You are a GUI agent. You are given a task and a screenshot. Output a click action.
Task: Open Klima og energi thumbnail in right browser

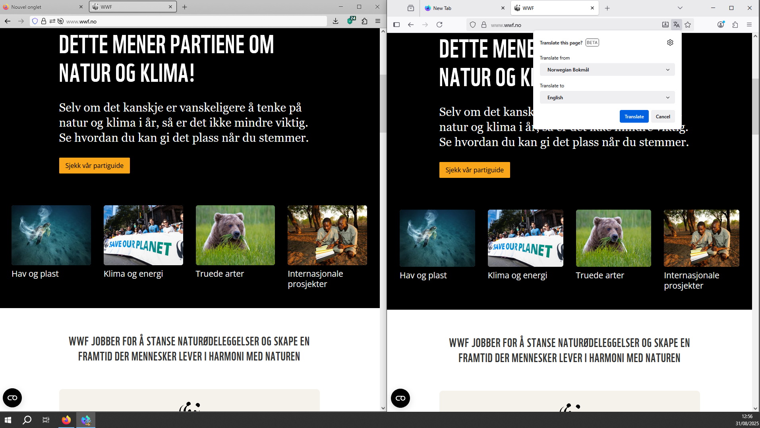(526, 238)
